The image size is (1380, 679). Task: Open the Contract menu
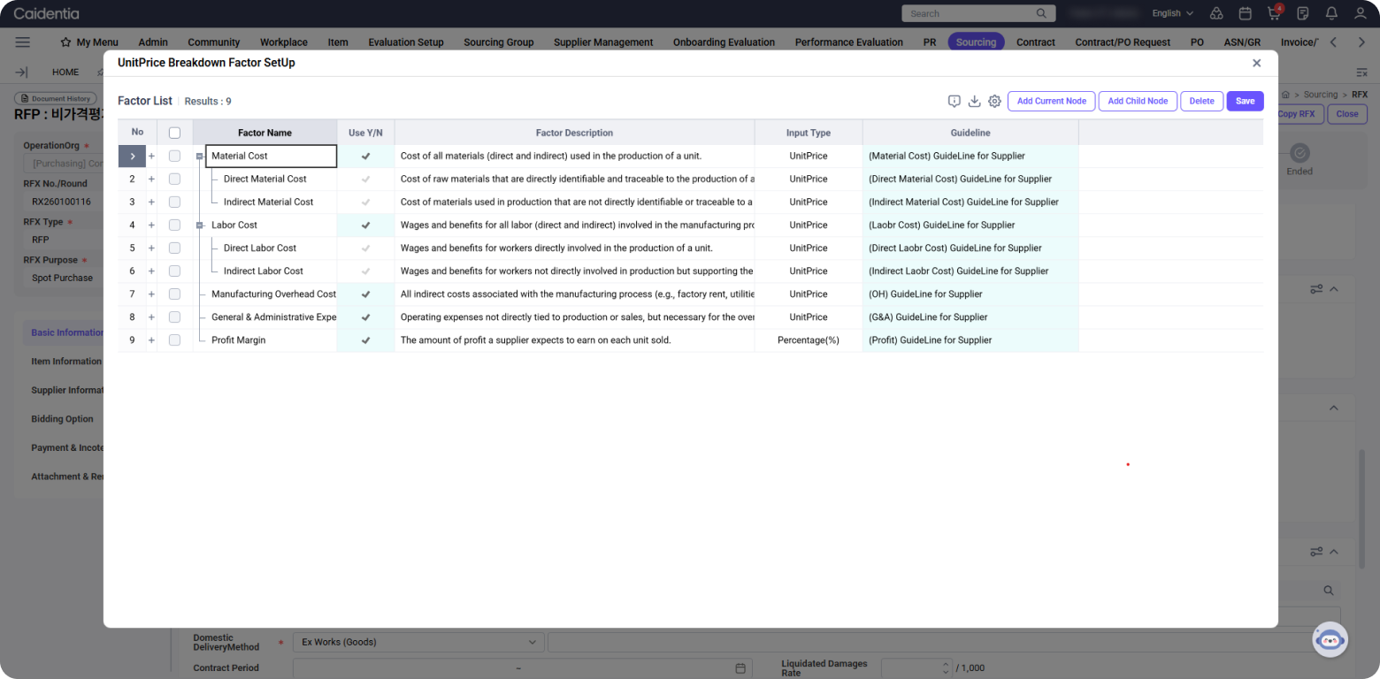click(1035, 42)
